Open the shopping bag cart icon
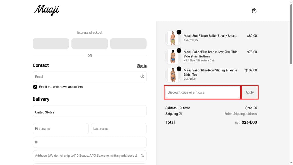The width and height of the screenshot is (293, 165). click(x=254, y=11)
